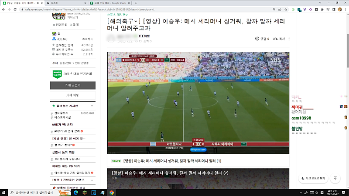The height and width of the screenshot is (196, 349).
Task: Click the share page icon in address bar
Action: pos(280,10)
